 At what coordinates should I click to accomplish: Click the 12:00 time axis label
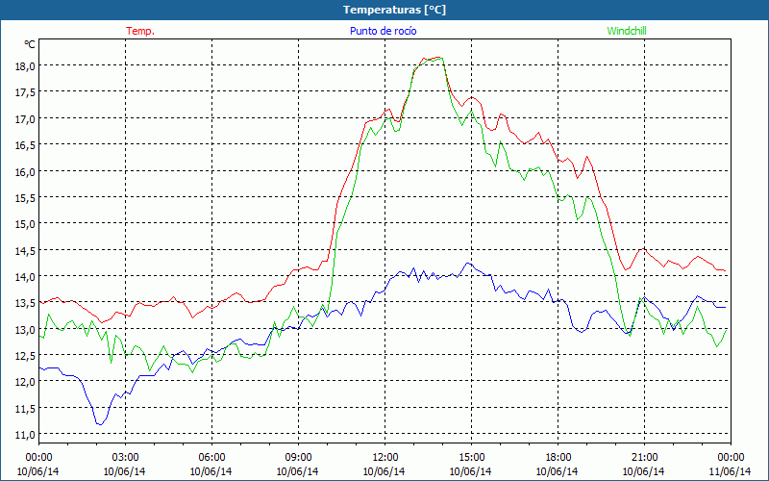(385, 458)
